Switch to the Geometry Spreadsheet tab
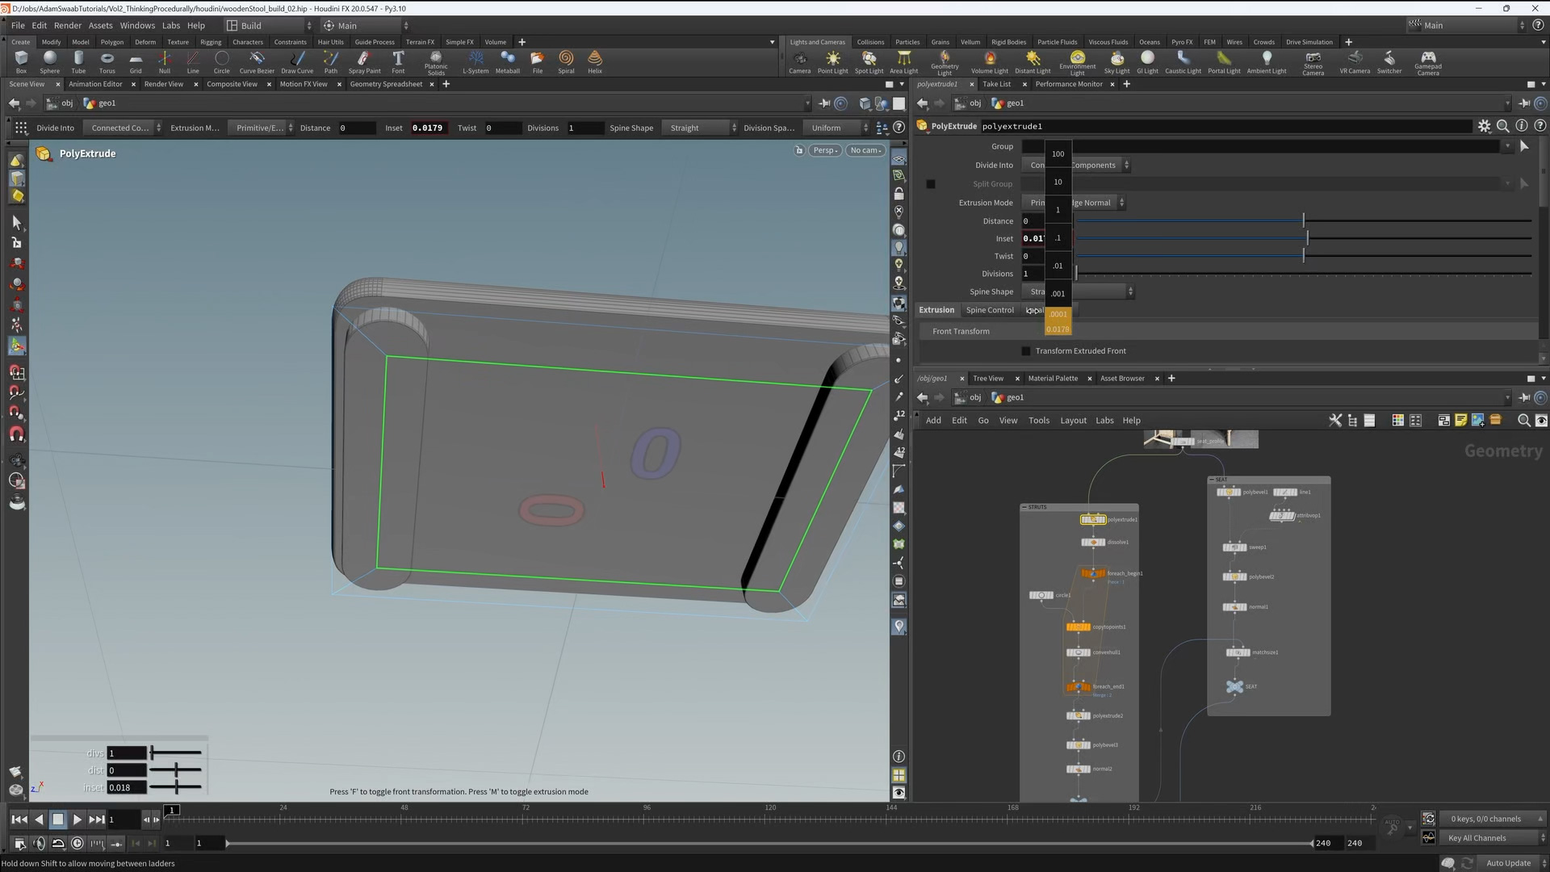 pos(386,84)
